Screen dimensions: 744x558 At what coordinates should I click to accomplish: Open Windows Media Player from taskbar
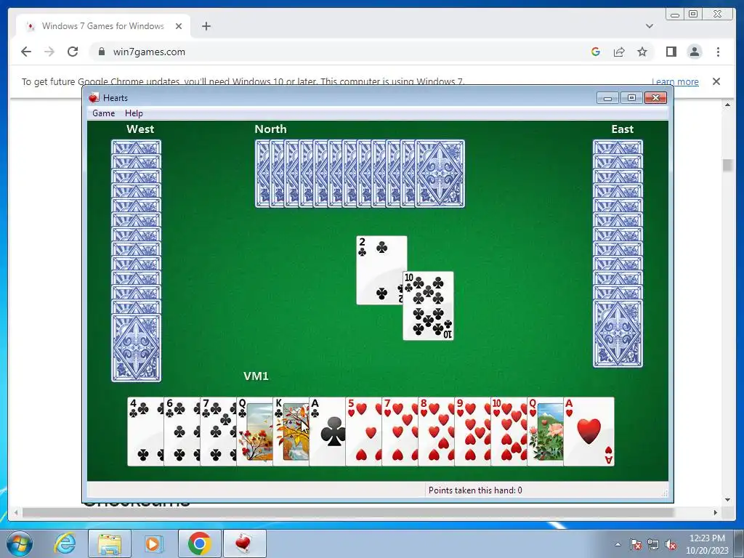154,543
